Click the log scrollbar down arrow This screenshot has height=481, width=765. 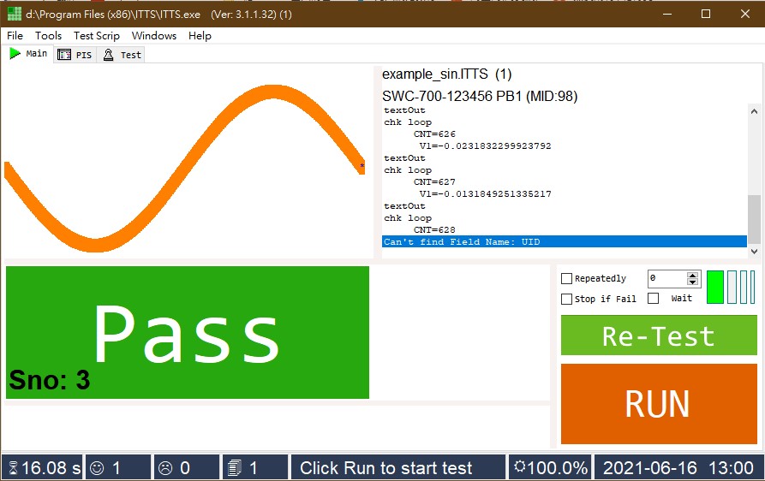754,252
